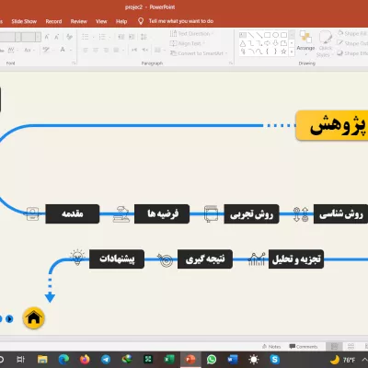The height and width of the screenshot is (368, 368).
Task: Click the Text Highlight Color swatch
Action: [46, 50]
